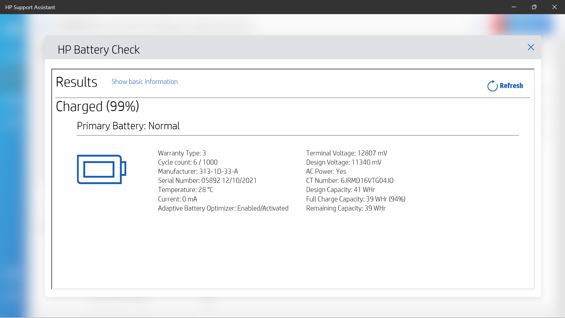Click the battery Serial Number line
The image size is (565, 318).
coord(207,180)
